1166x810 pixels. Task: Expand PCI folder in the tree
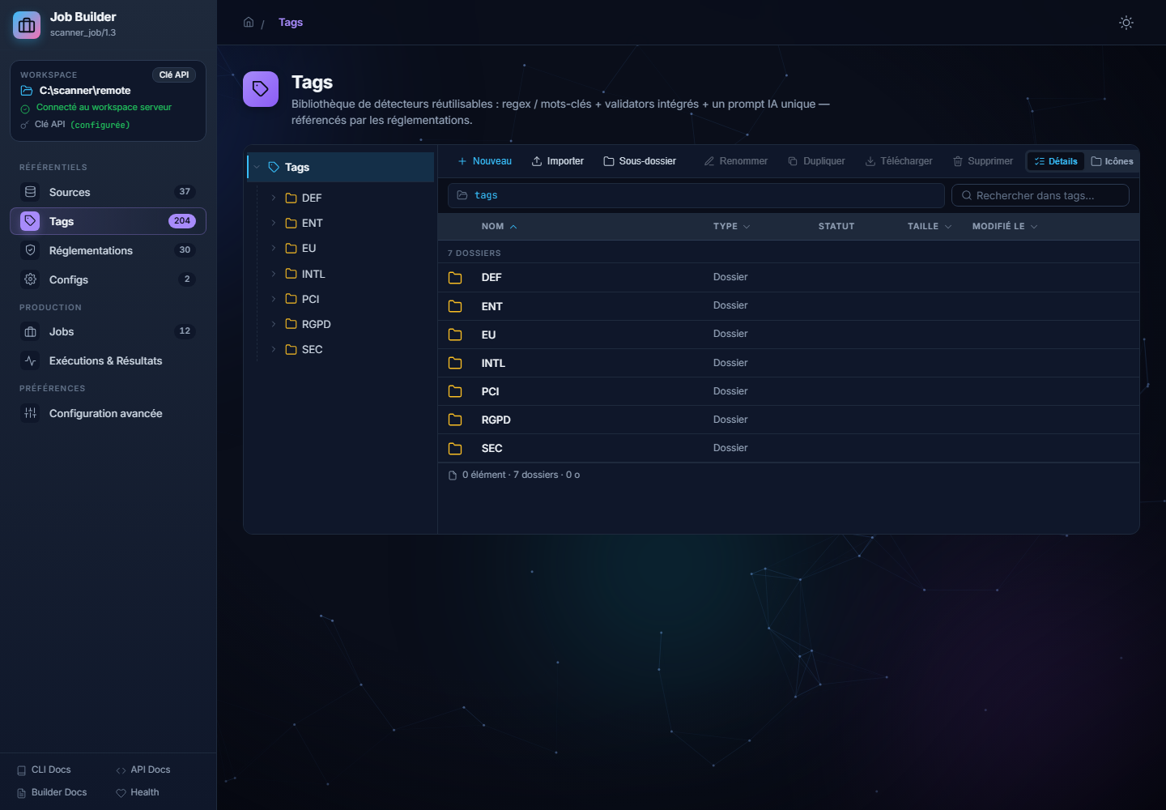(274, 299)
